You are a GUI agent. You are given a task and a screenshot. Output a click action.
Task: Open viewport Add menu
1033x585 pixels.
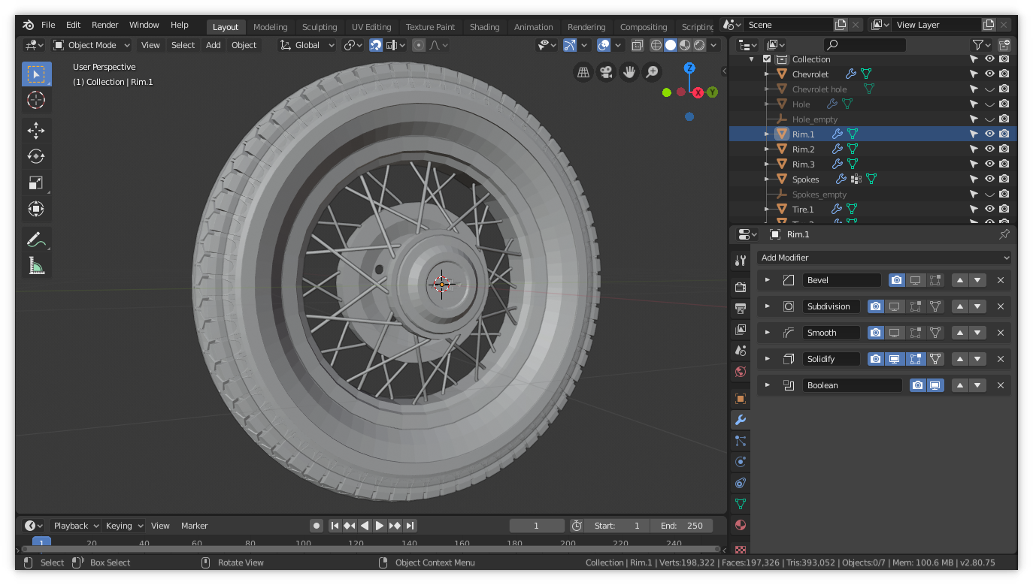click(214, 45)
